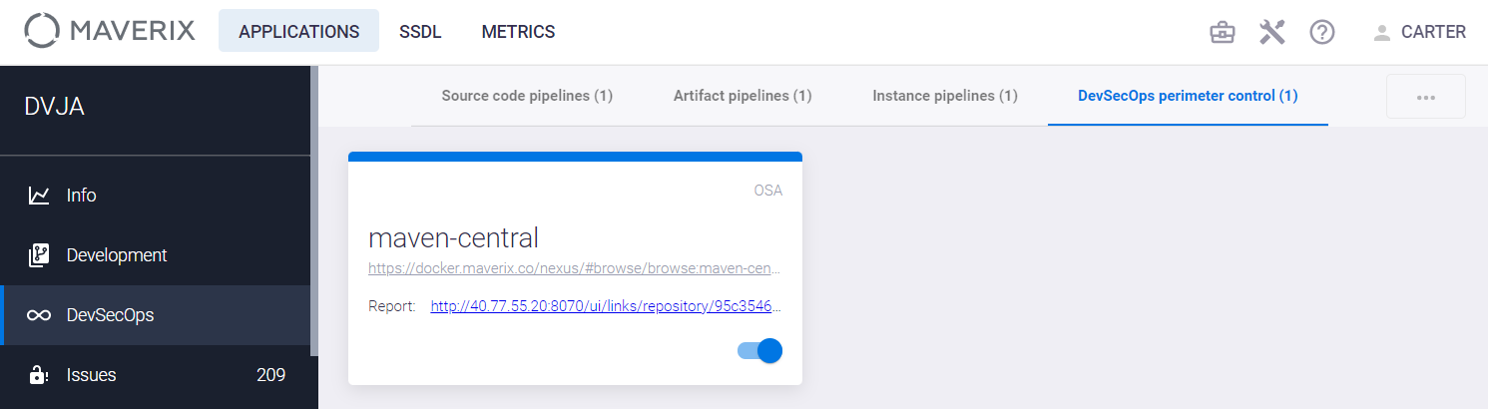The height and width of the screenshot is (409, 1488).
Task: Toggle off the maven-central switch
Action: 760,350
